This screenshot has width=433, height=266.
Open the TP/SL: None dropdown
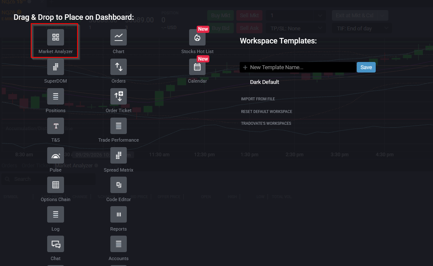pyautogui.click(x=296, y=28)
